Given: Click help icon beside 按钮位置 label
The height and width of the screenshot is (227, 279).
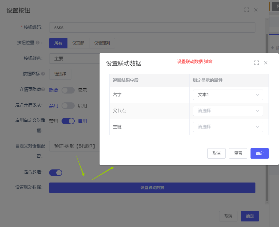Looking at the screenshot, I should pyautogui.click(x=38, y=43).
